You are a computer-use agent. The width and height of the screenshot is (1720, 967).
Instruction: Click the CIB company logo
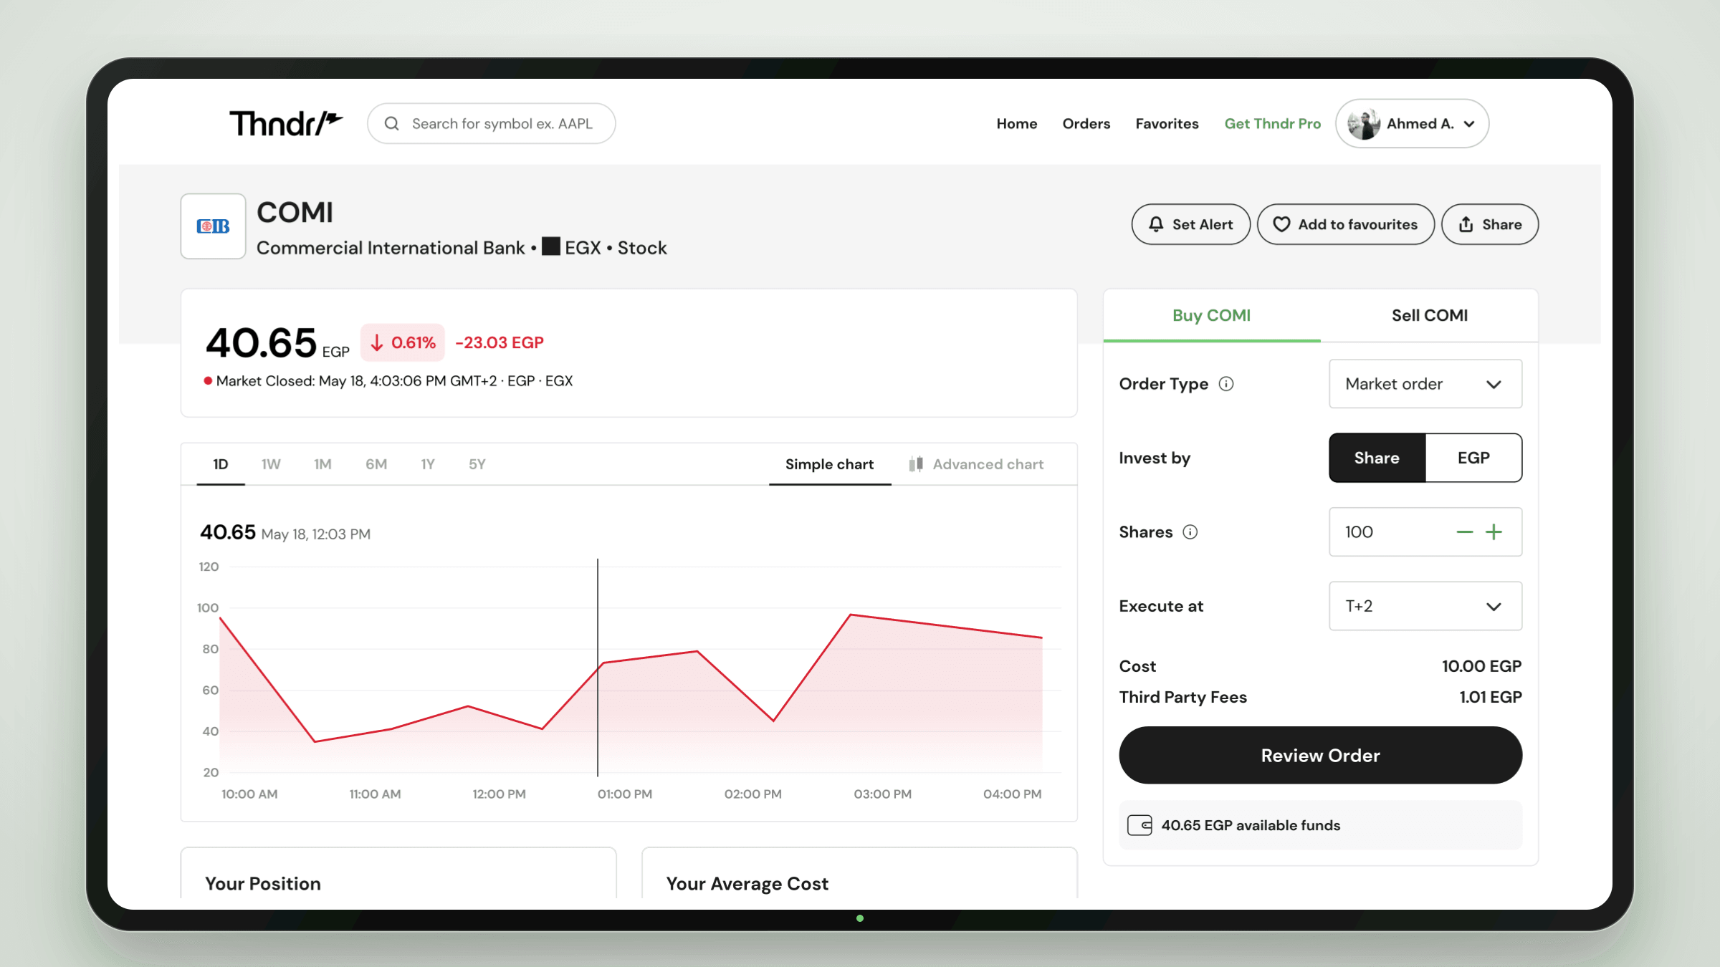(213, 226)
